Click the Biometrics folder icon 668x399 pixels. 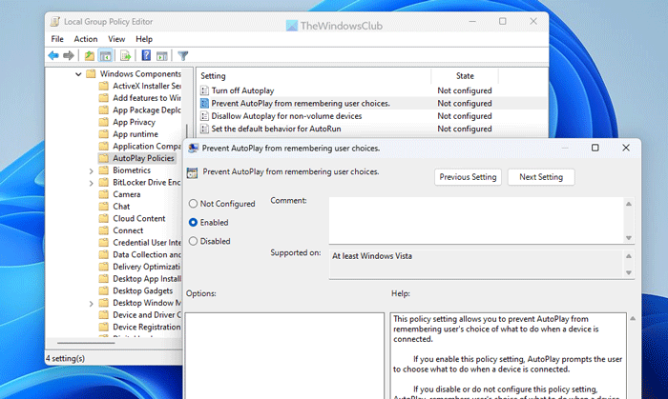point(103,170)
